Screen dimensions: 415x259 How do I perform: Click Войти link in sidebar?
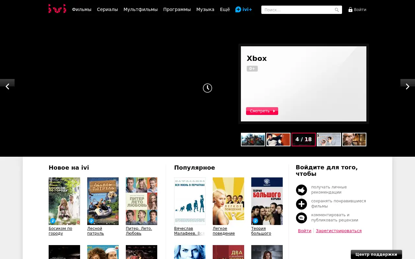coord(304,231)
